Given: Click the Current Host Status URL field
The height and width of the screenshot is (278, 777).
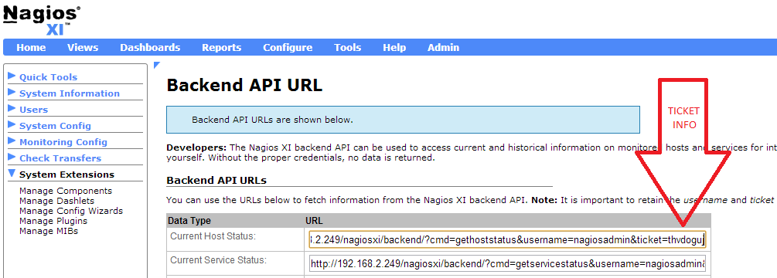Looking at the screenshot, I should (507, 240).
